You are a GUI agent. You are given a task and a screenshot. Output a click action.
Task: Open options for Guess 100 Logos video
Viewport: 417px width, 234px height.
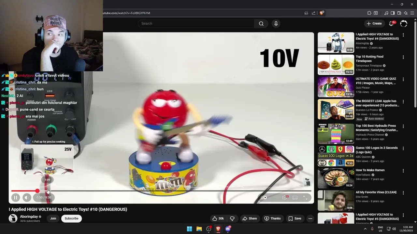pyautogui.click(x=403, y=148)
